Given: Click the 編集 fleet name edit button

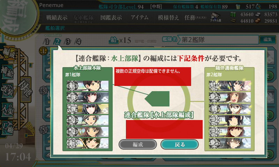Looking at the screenshot, I should (x=267, y=39).
